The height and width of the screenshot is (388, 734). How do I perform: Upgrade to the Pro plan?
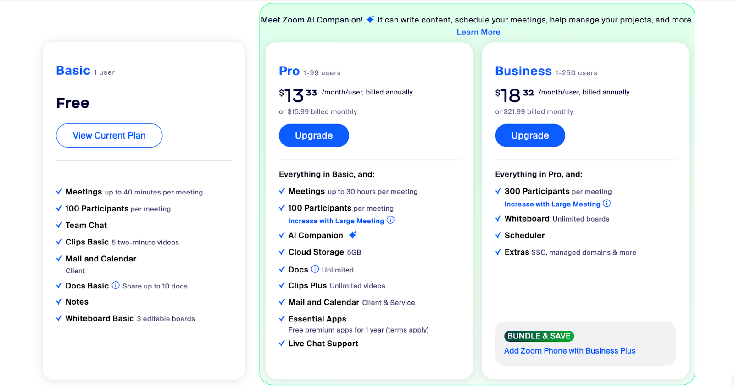[314, 135]
